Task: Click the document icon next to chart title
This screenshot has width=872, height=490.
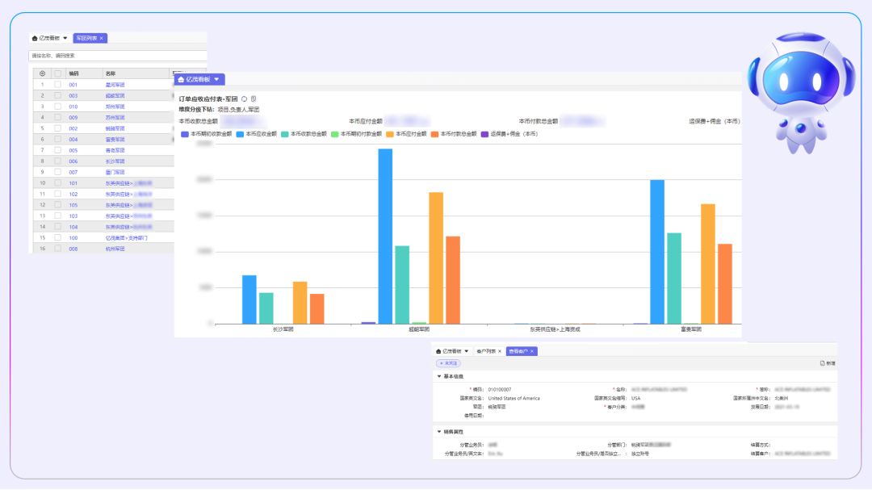Action: pyautogui.click(x=254, y=98)
